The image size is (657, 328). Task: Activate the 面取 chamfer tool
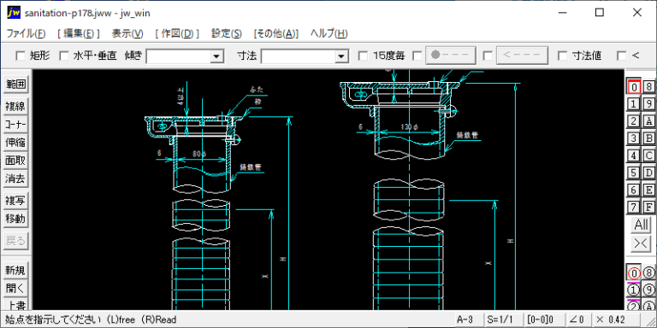coord(15,161)
